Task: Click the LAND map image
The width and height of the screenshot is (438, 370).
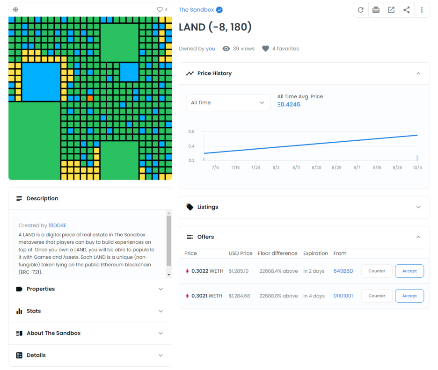Action: pyautogui.click(x=90, y=98)
